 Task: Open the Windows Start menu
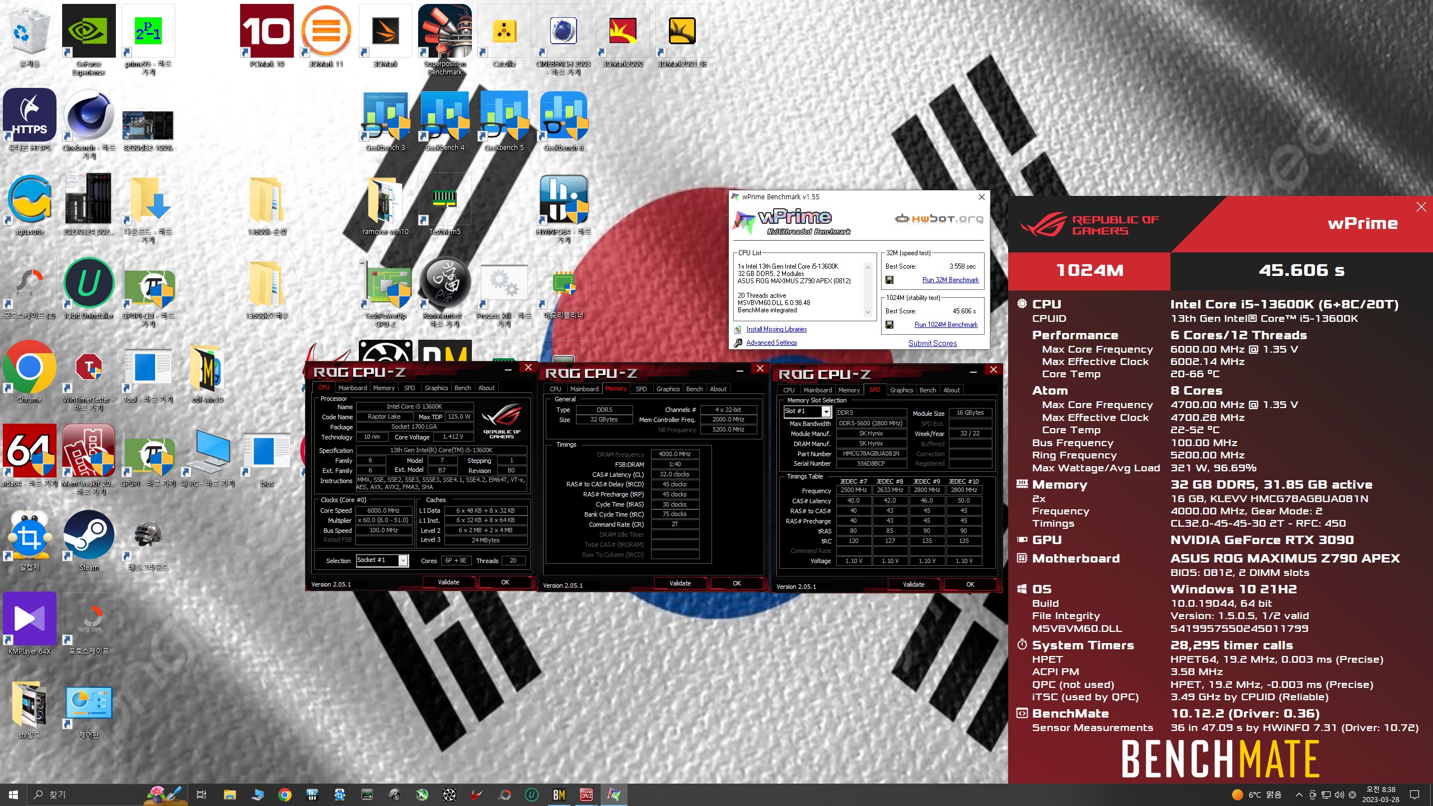(x=13, y=795)
